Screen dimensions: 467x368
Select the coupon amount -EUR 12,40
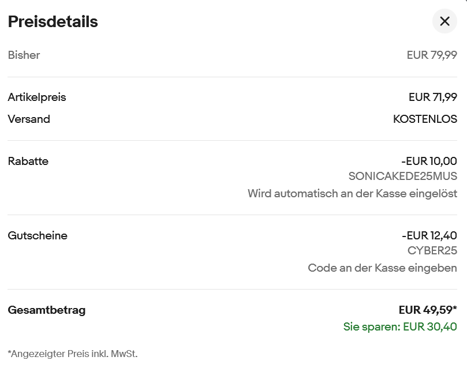(429, 236)
